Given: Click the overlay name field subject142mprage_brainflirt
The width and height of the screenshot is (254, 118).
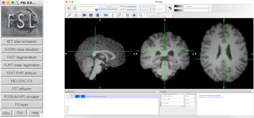Looking at the screenshot, I should [88, 7].
